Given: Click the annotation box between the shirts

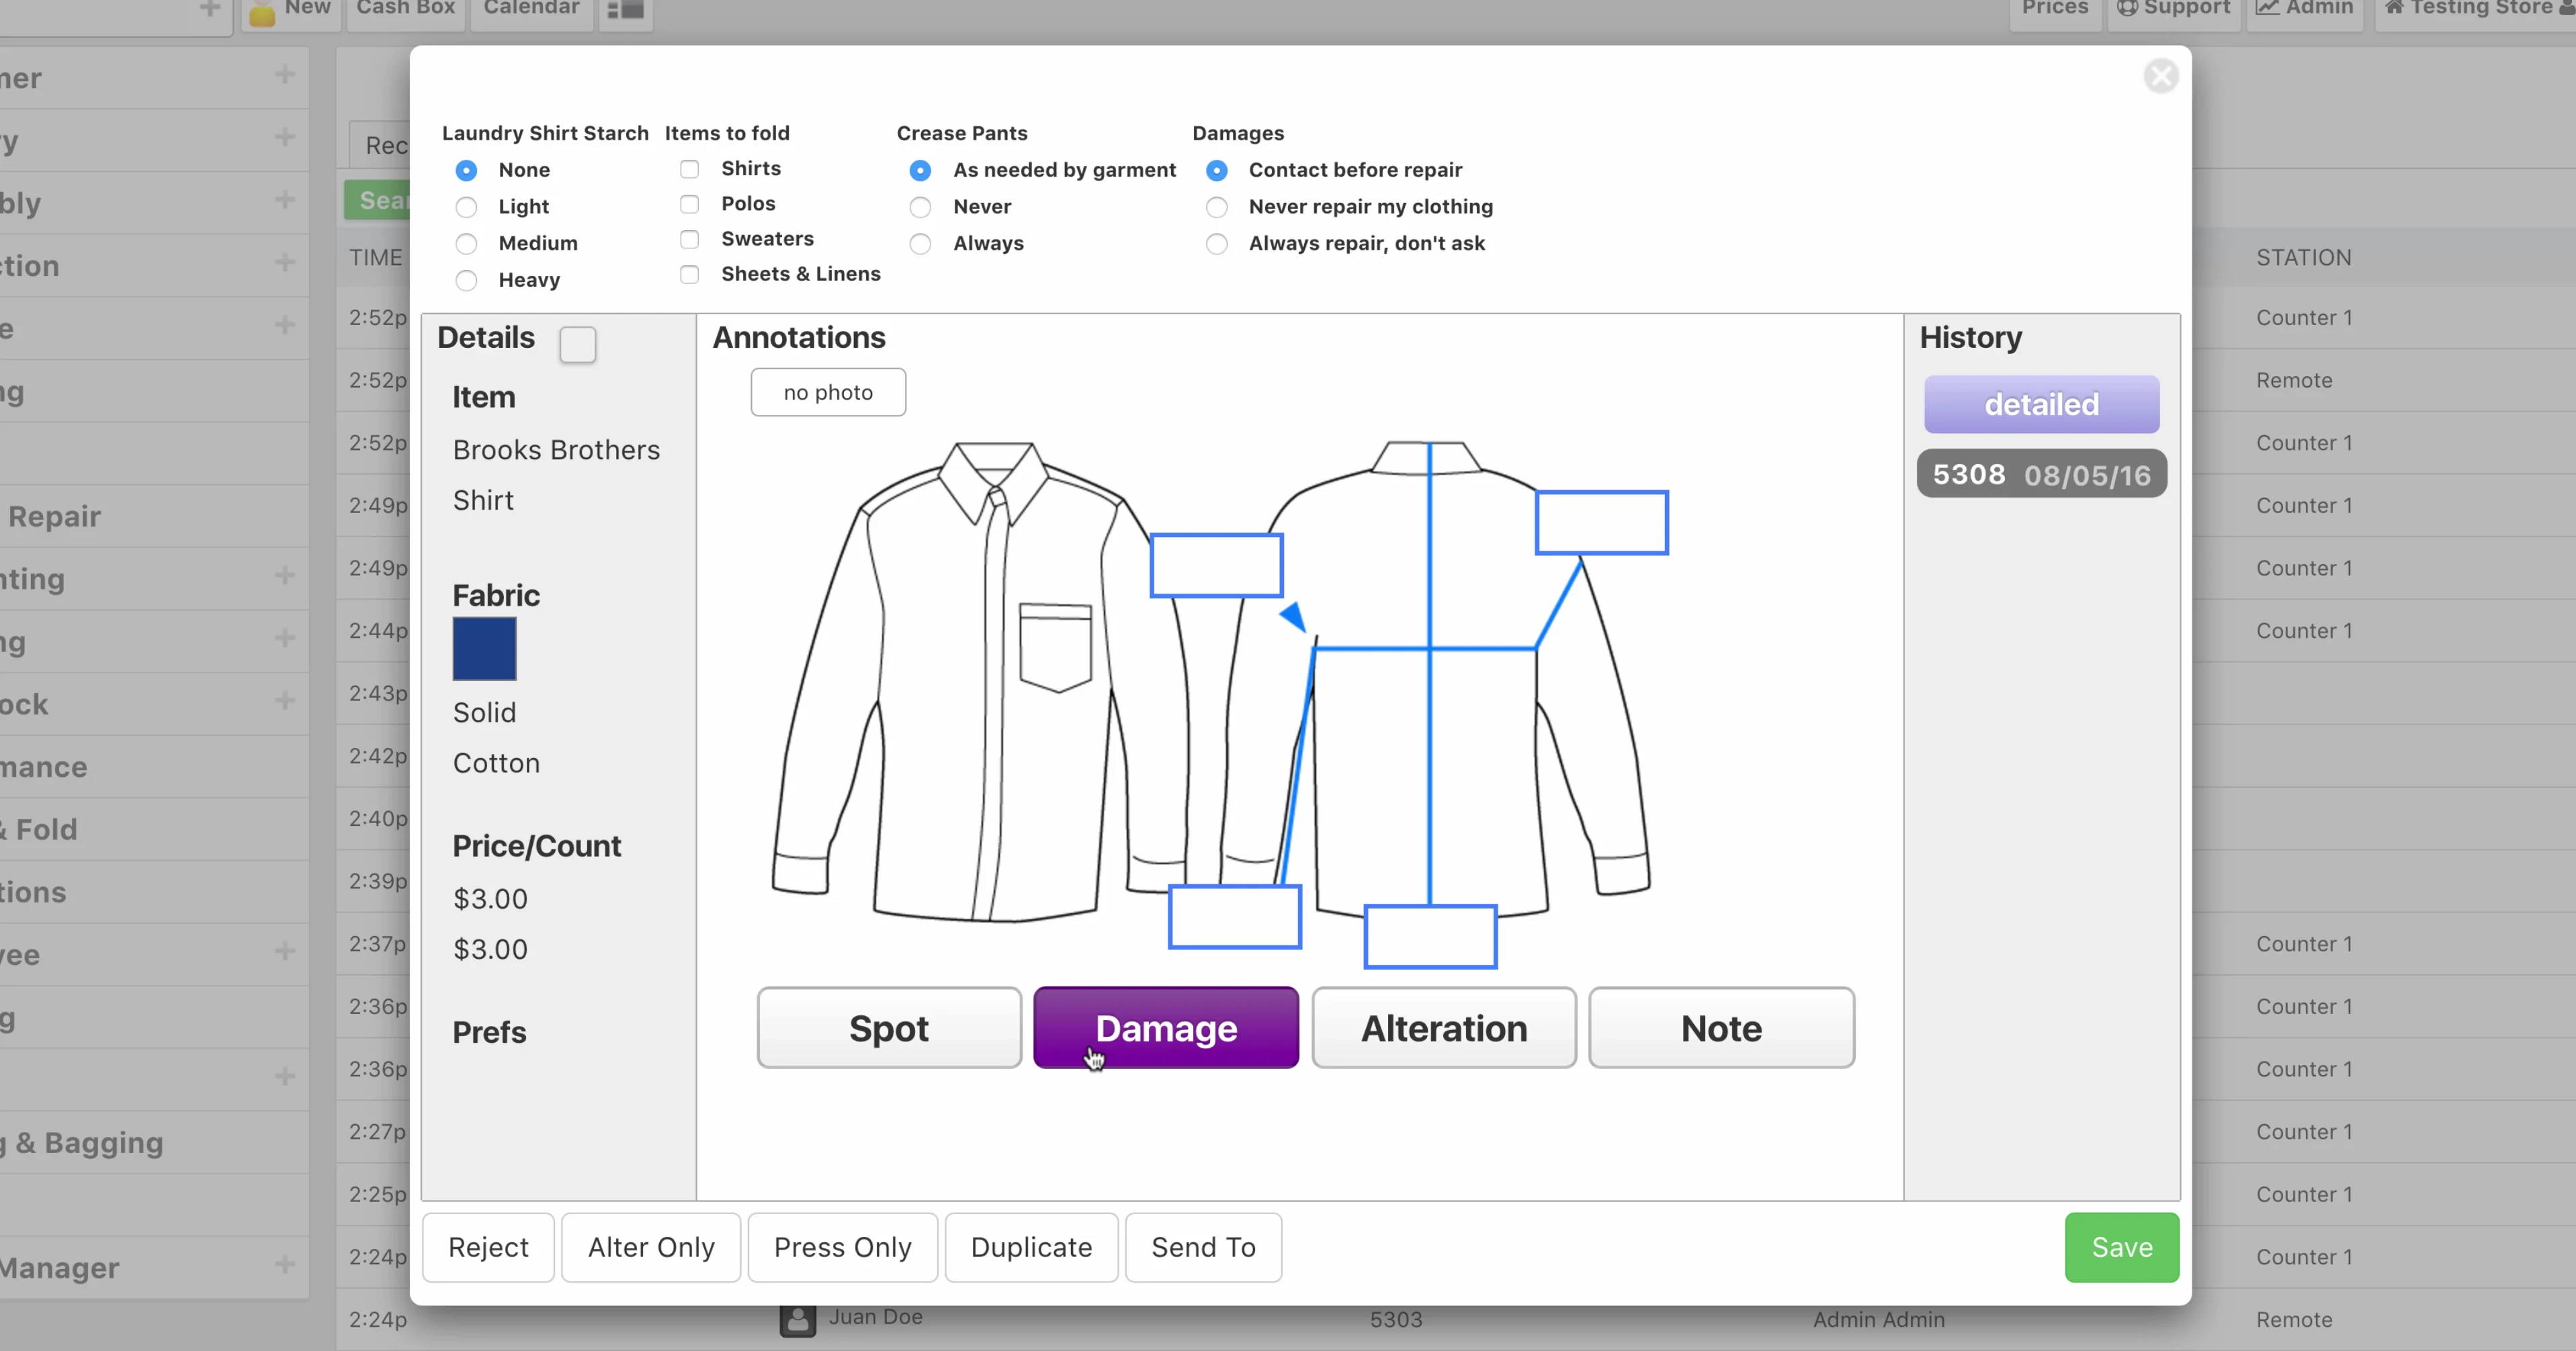Looking at the screenshot, I should click(x=1216, y=565).
